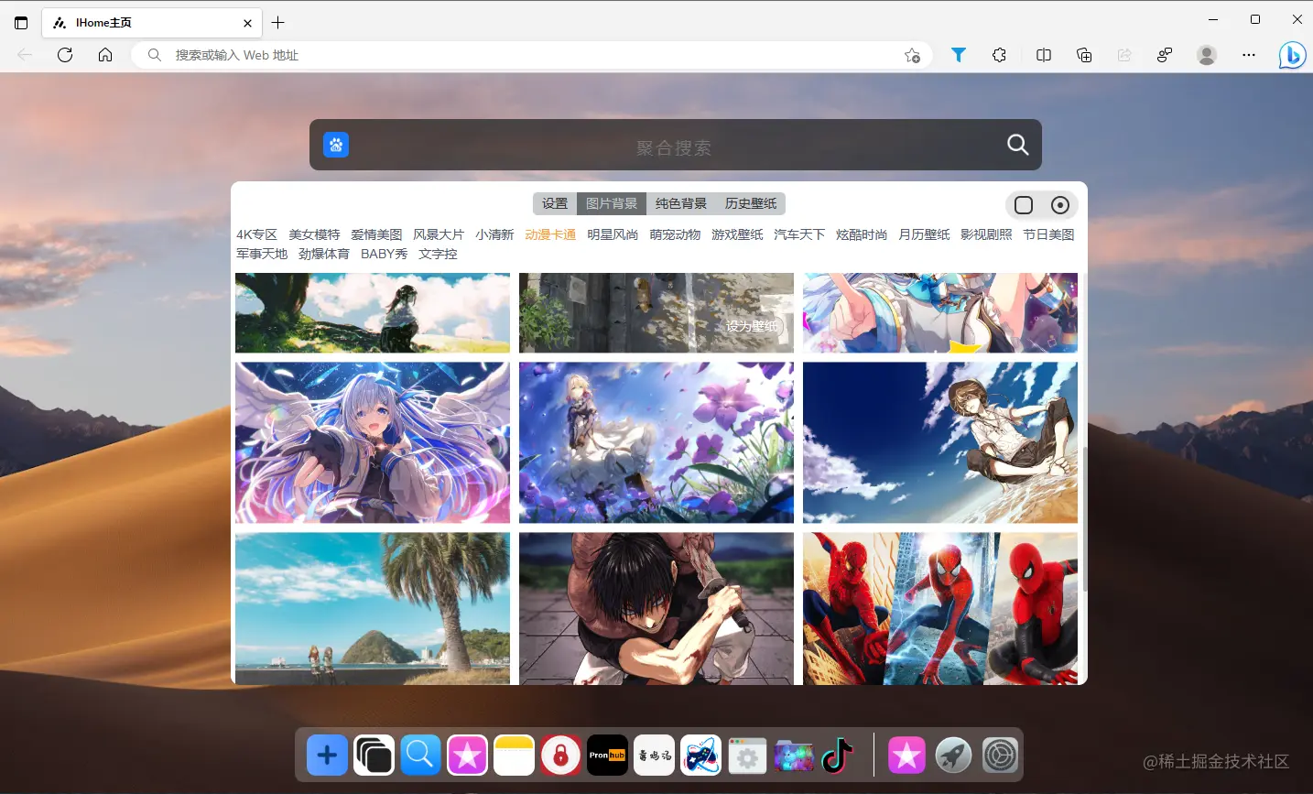Choose the palm tree beach wallpaper thumbnail
The height and width of the screenshot is (794, 1313).
point(373,609)
